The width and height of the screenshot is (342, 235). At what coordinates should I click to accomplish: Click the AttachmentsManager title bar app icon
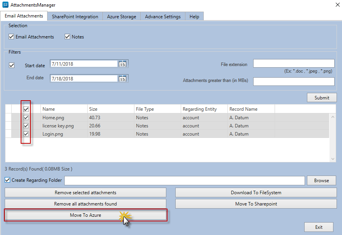point(5,5)
